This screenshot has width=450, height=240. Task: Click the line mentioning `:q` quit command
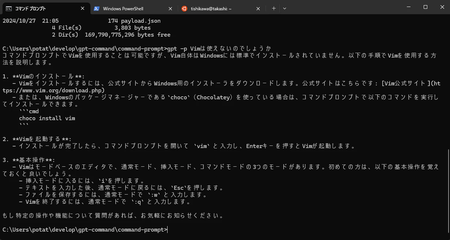(x=105, y=202)
